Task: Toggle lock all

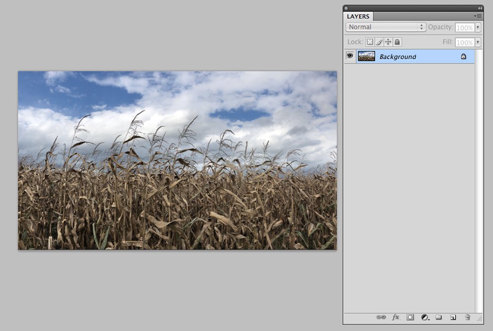Action: click(397, 42)
